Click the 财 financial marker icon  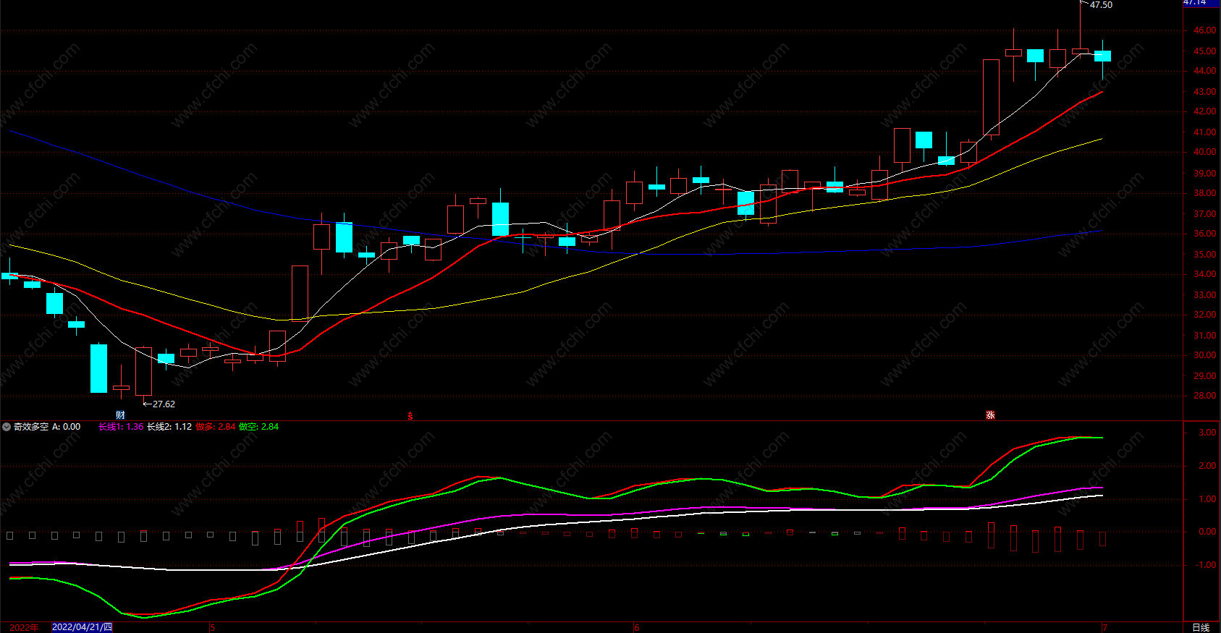tap(120, 415)
